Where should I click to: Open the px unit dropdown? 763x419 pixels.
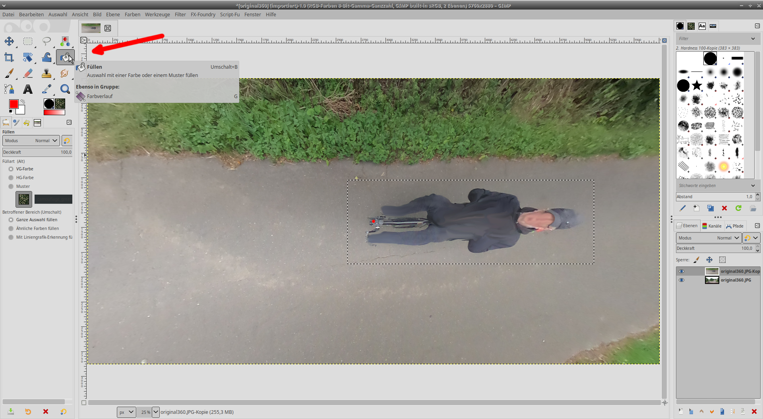[x=126, y=412]
